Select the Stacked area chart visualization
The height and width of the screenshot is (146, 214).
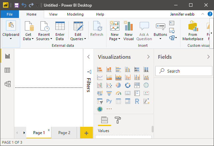tap(118, 77)
